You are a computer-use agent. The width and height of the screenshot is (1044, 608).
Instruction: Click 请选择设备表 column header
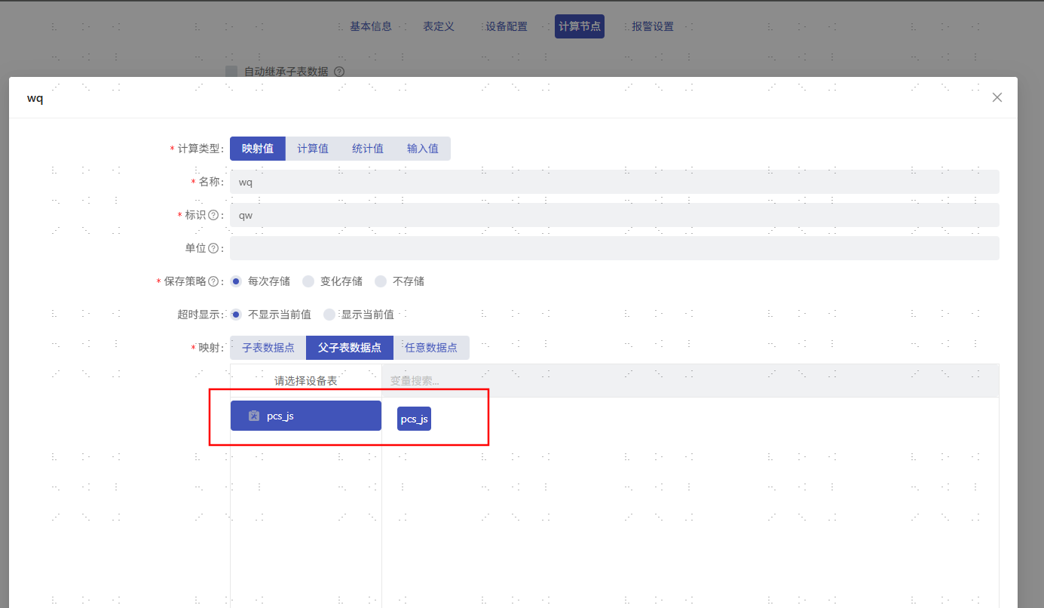(305, 381)
